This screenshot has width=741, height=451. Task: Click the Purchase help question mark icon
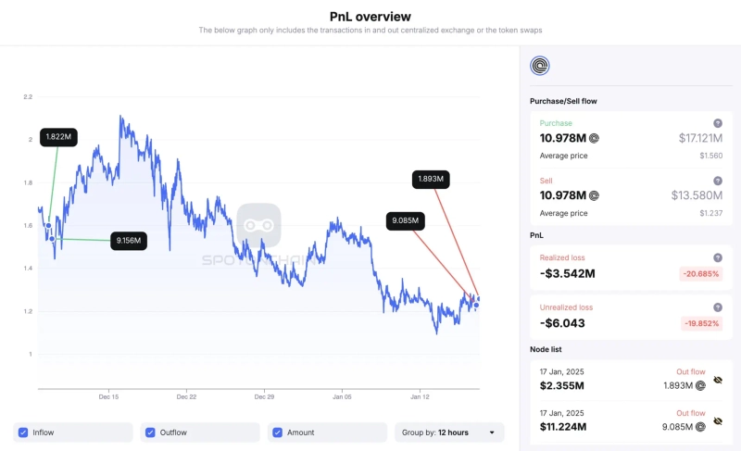point(717,123)
